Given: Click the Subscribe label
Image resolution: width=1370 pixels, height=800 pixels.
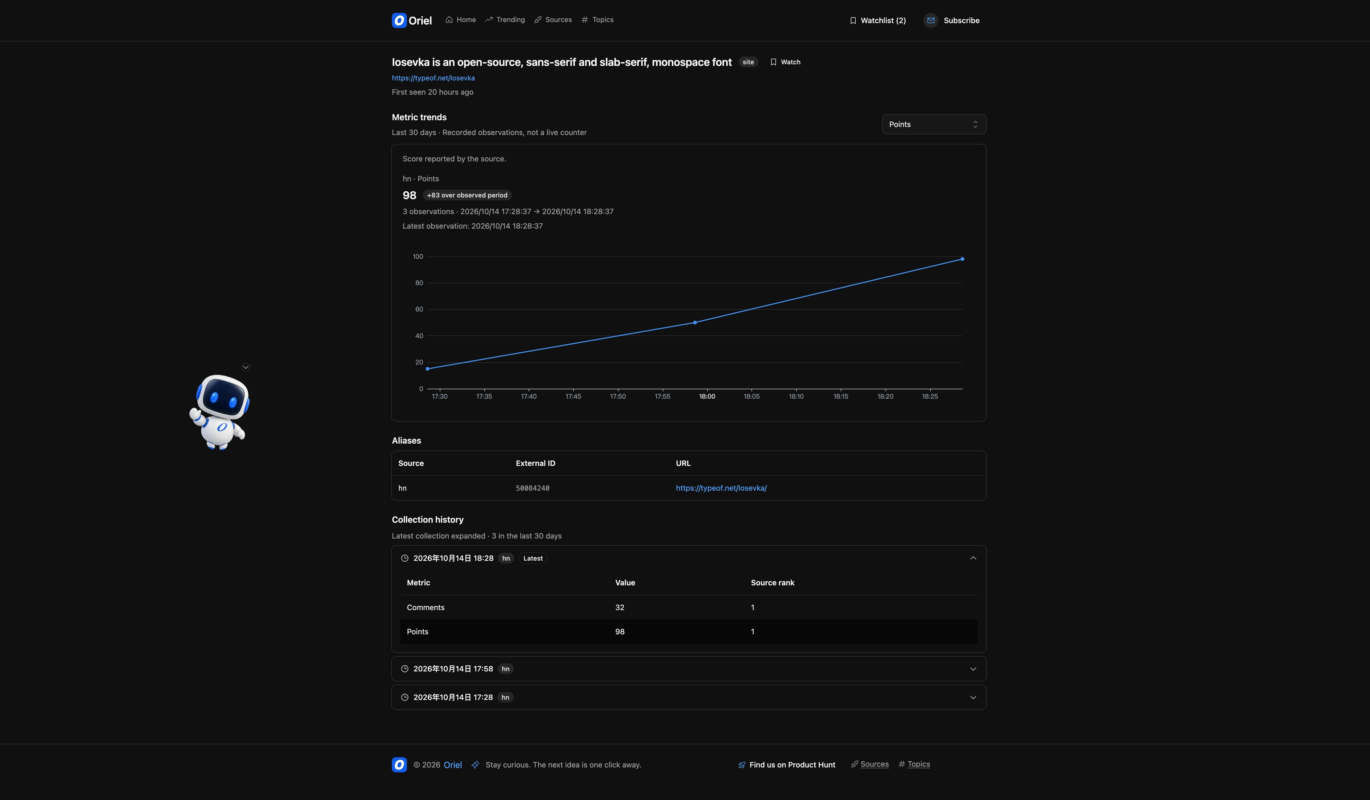Looking at the screenshot, I should click(x=961, y=21).
